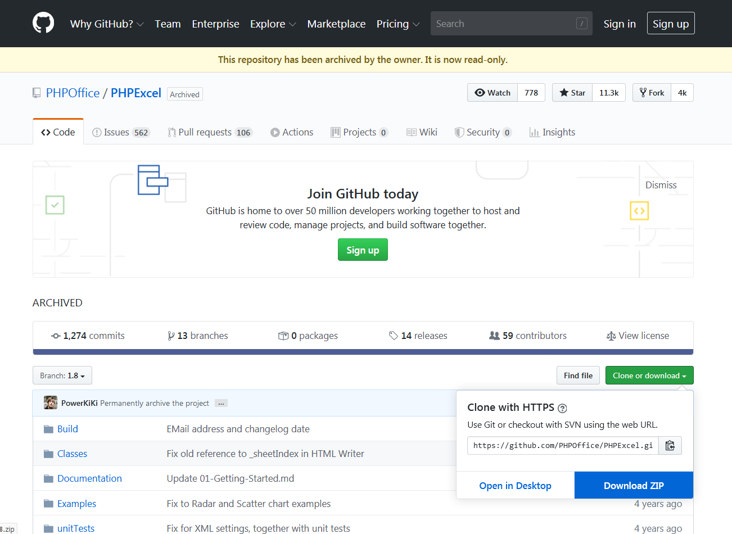Image resolution: width=732 pixels, height=534 pixels.
Task: Open the Enterprise page
Action: click(x=215, y=24)
